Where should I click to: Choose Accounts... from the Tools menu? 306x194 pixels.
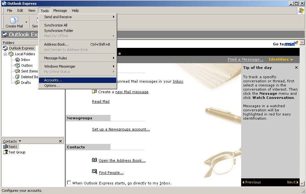pos(53,80)
